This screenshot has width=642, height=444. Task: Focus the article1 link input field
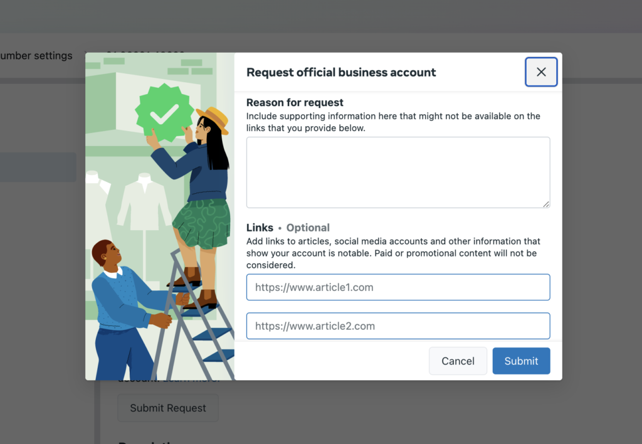[398, 287]
